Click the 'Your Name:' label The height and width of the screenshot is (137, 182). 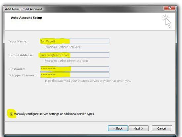pos(18,41)
